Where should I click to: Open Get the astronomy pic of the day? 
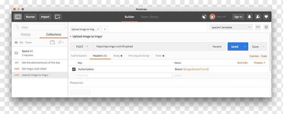(40, 63)
